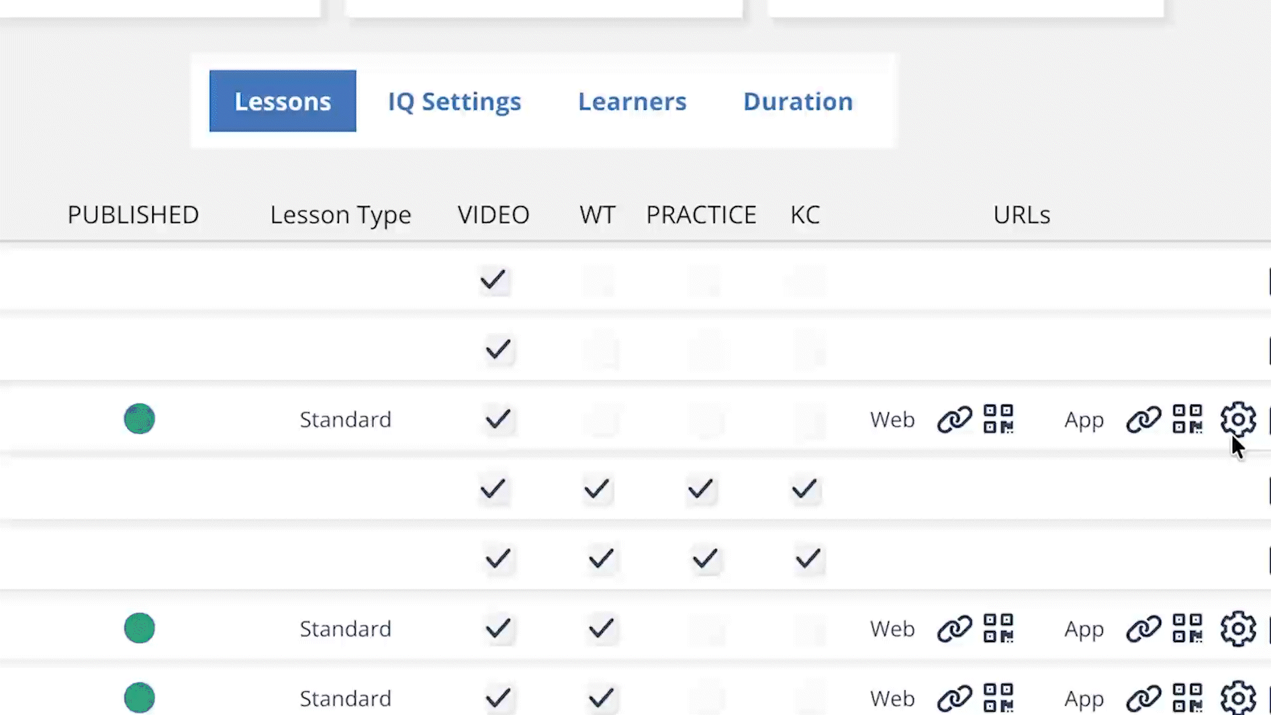Open the Learners tab

pyautogui.click(x=632, y=101)
